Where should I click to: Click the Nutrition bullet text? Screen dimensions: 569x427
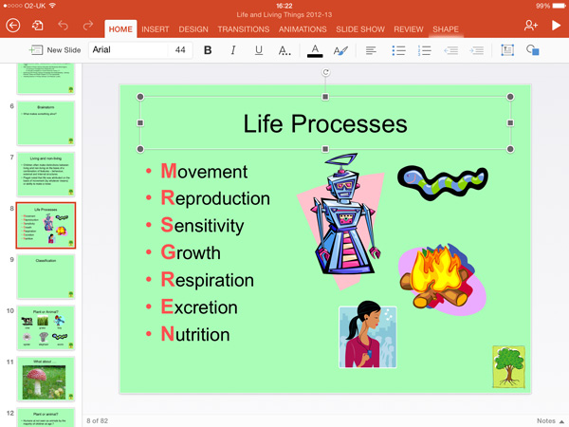pos(195,334)
